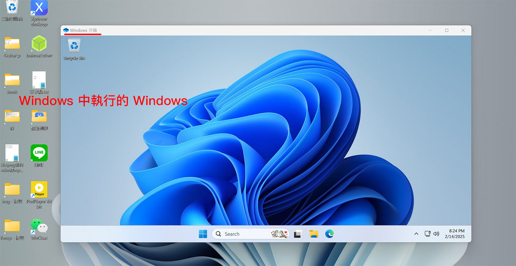Image resolution: width=516 pixels, height=266 pixels.
Task: Click the volume speaker icon in sandbox tray
Action: pyautogui.click(x=436, y=234)
